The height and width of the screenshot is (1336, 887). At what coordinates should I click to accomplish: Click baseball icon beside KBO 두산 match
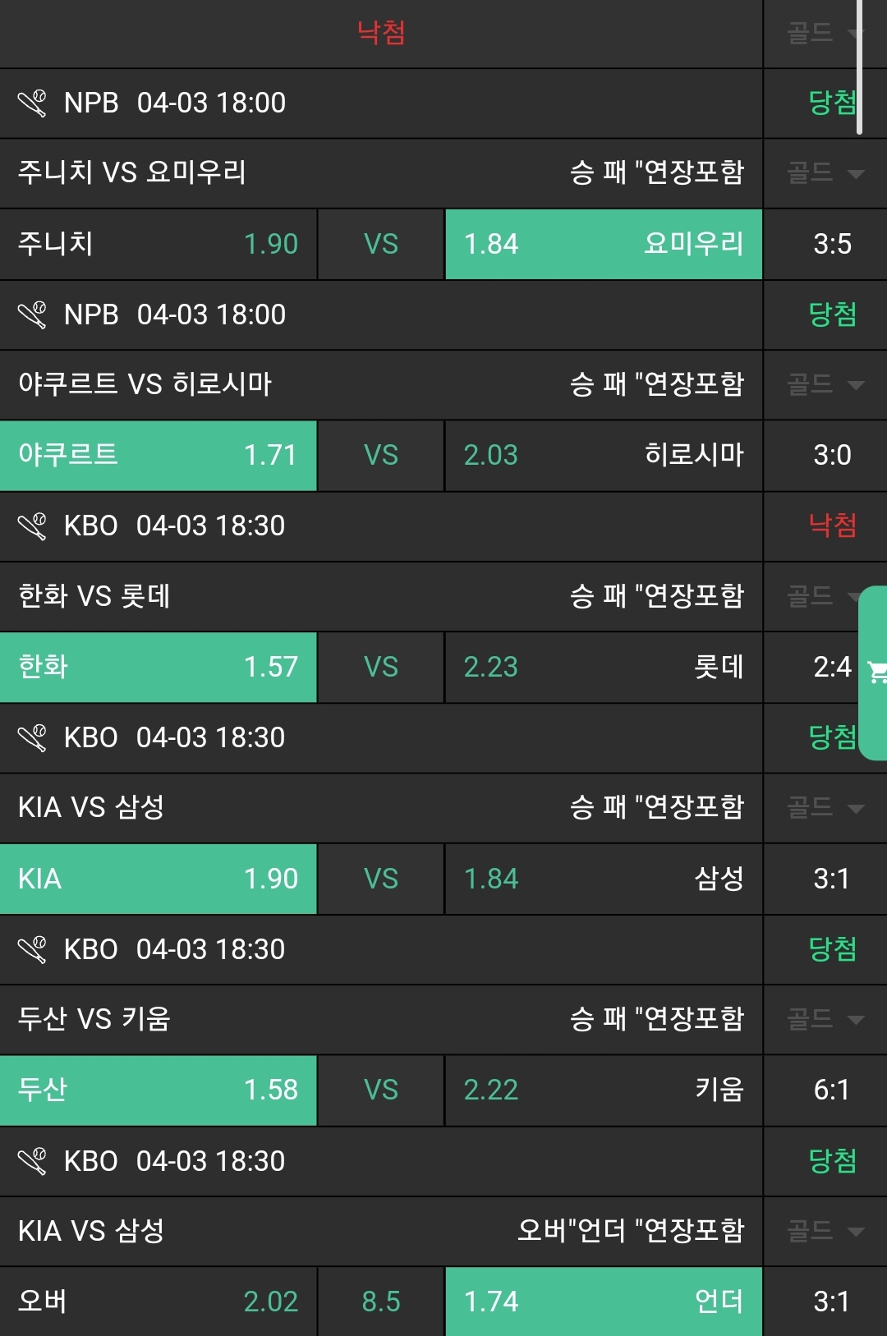[x=32, y=950]
